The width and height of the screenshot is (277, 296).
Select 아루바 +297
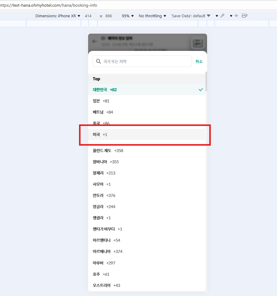(x=147, y=263)
